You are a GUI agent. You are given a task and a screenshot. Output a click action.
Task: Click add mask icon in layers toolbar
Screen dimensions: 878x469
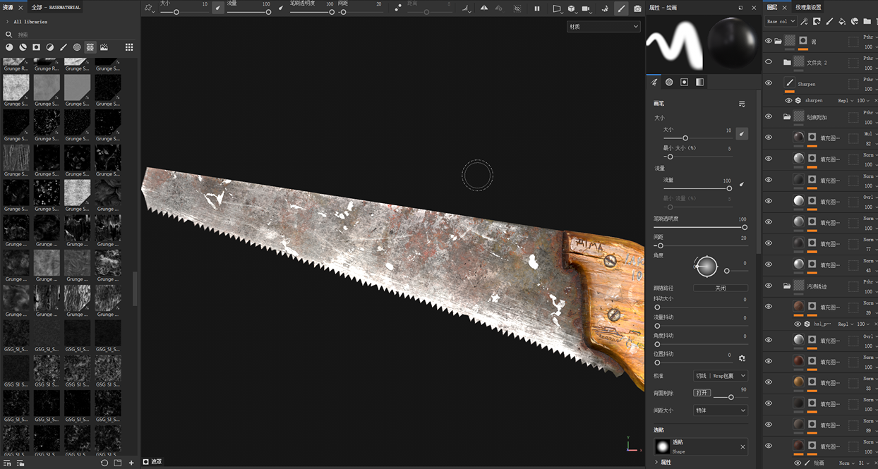pos(817,22)
